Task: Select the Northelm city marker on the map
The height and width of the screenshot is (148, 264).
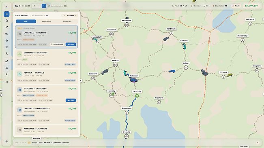Action: point(171,33)
